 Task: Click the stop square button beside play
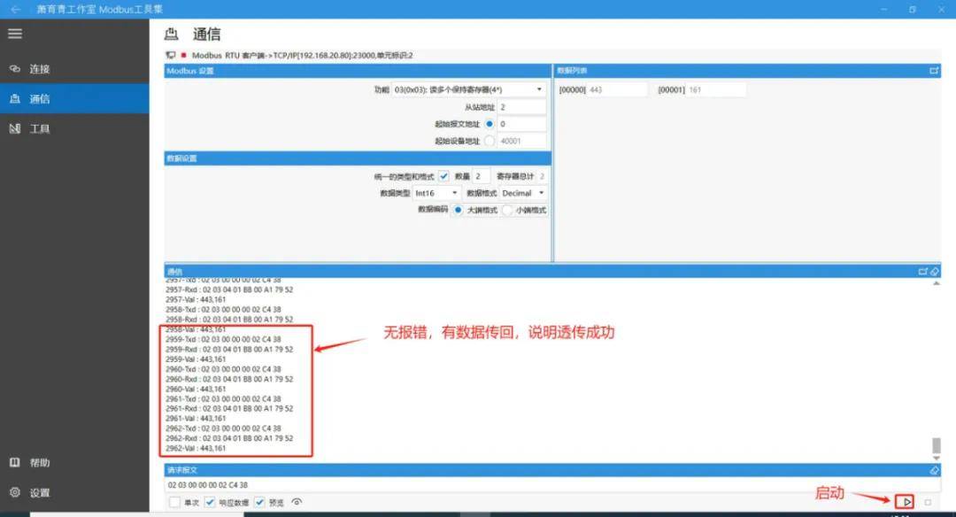click(928, 502)
